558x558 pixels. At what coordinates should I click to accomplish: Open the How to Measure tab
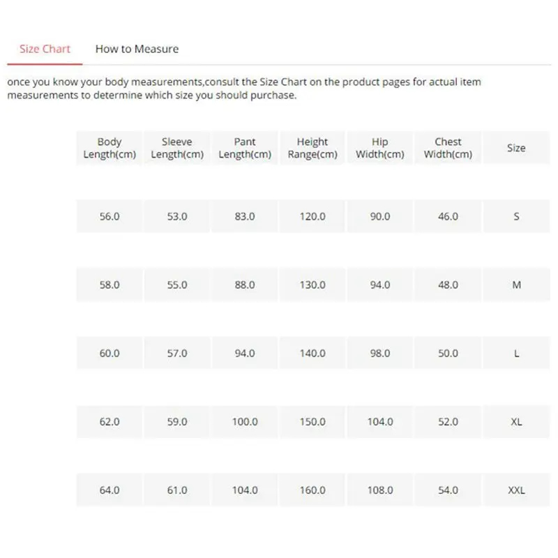coord(137,49)
